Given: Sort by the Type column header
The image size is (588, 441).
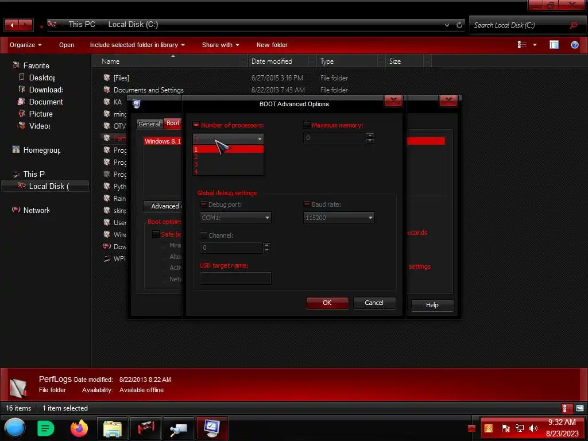Looking at the screenshot, I should point(347,61).
